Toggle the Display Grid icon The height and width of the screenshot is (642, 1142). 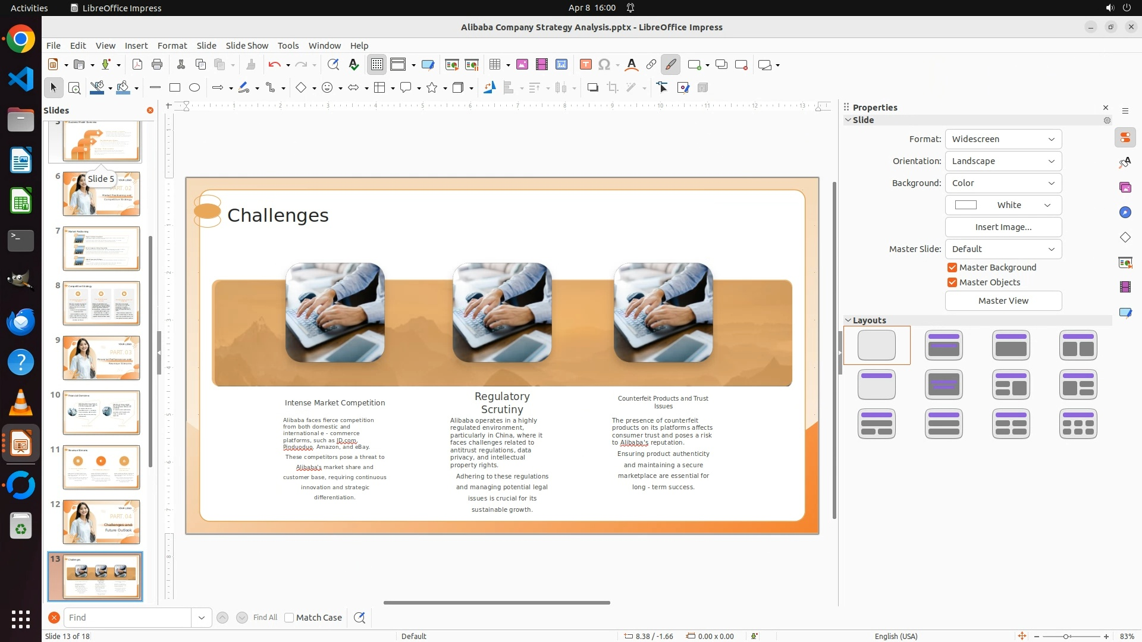(377, 65)
